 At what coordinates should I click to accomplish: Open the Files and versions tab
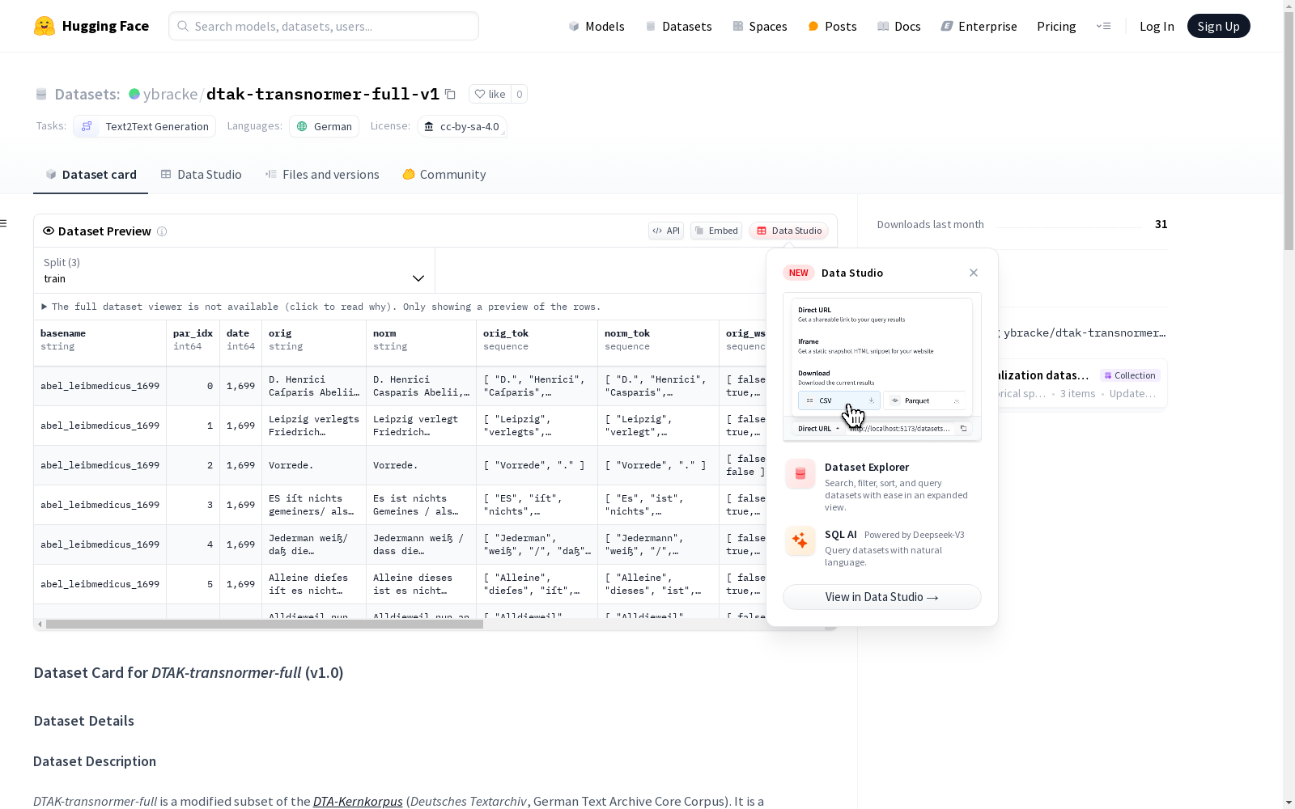(x=322, y=175)
